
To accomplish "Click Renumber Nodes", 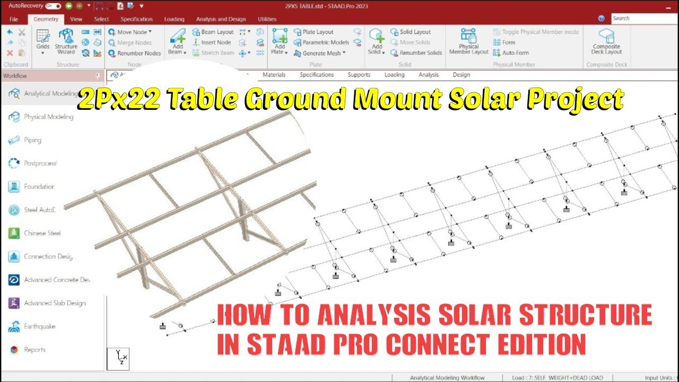I will click(x=135, y=53).
